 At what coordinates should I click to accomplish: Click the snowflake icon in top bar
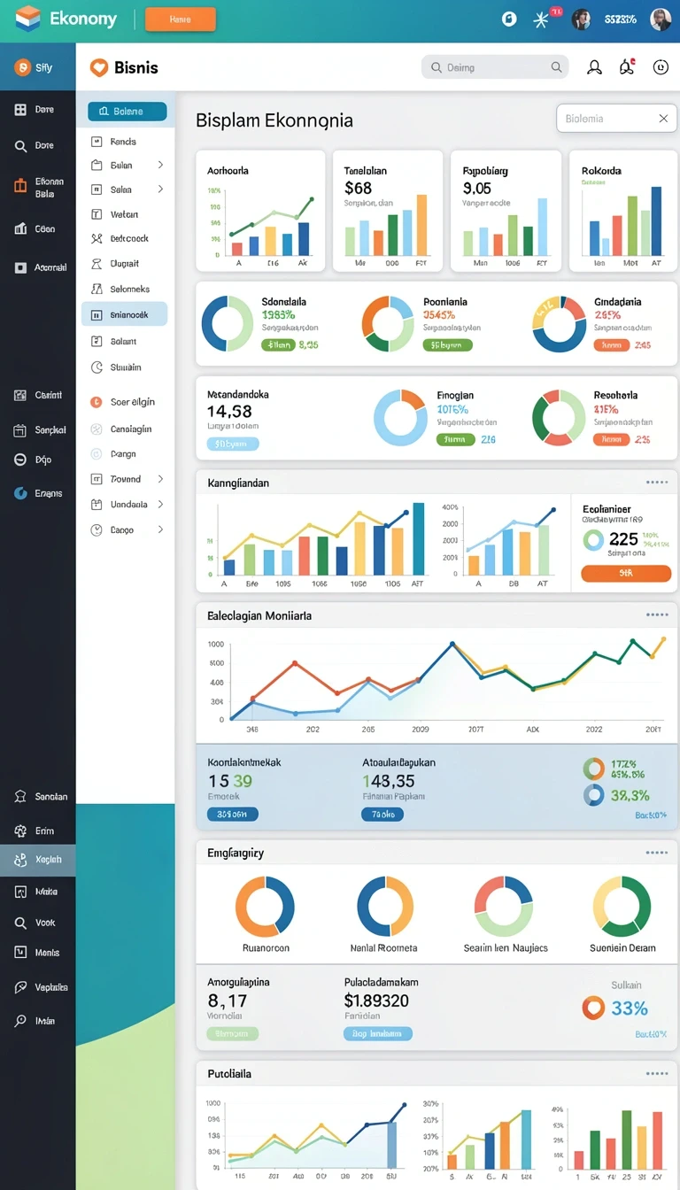(540, 19)
